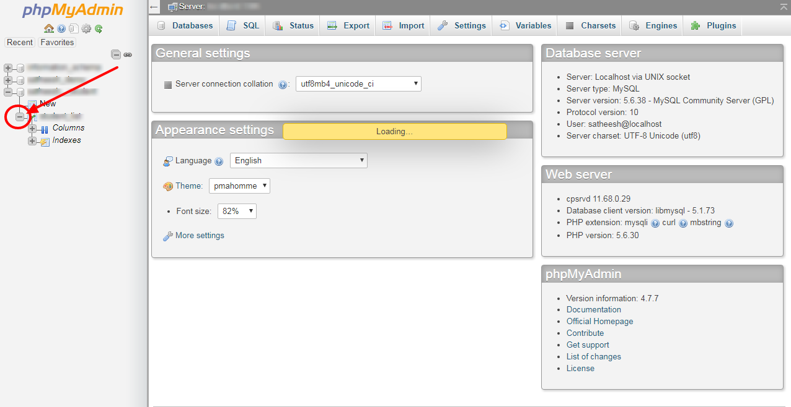Open the Documentation link

point(594,310)
